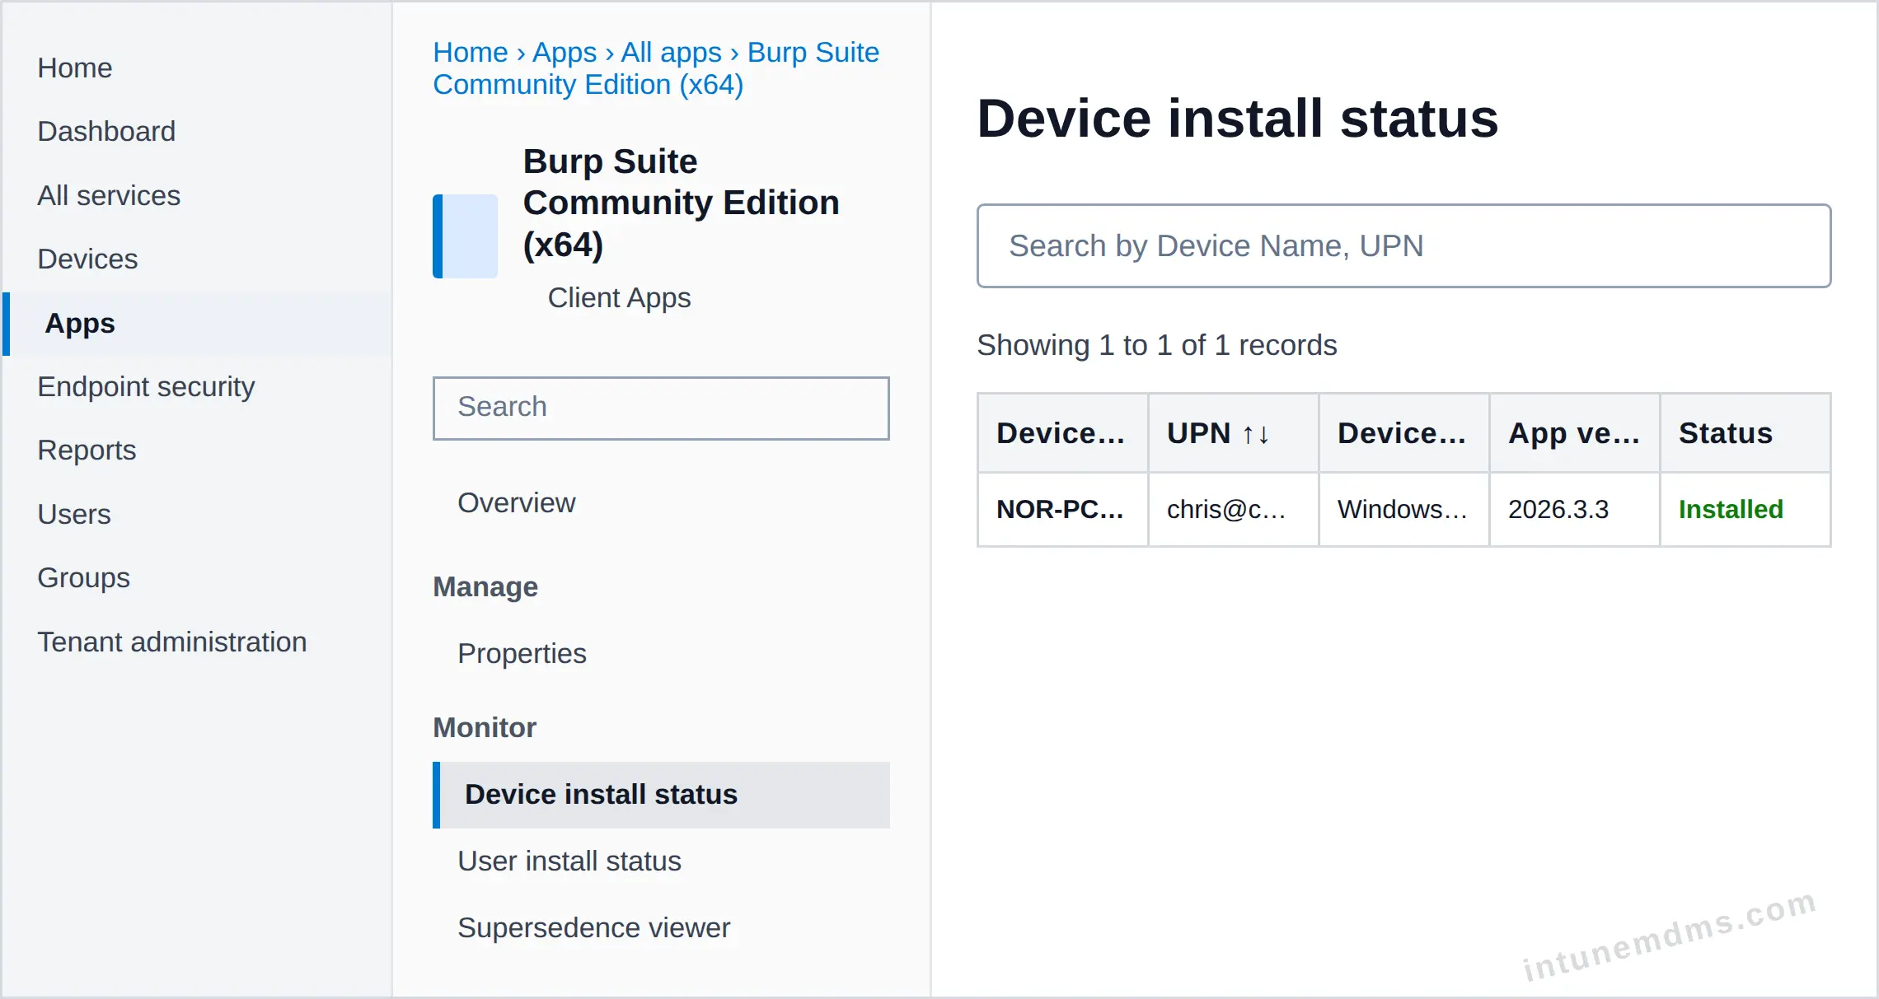Screen dimensions: 1879x999
Task: Click the Client Apps subtitle
Action: 620,297
